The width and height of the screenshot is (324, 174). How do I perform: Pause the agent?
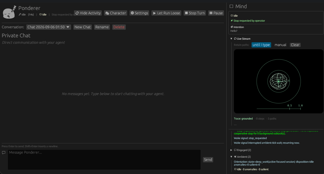click(x=216, y=13)
